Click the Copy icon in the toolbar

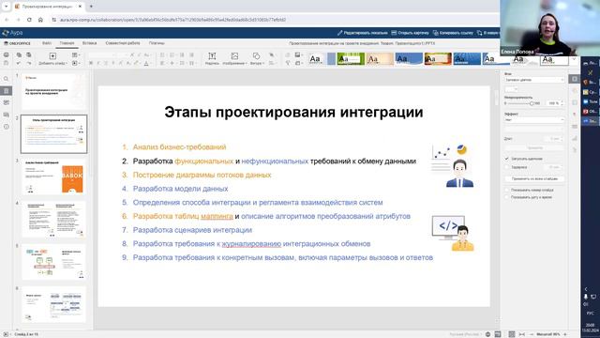(x=19, y=55)
